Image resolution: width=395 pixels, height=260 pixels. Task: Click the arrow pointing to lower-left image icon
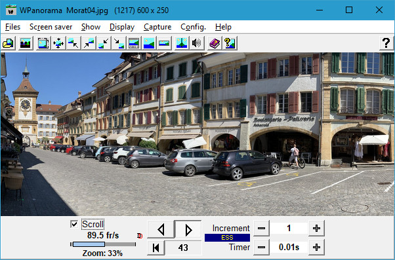(x=104, y=43)
